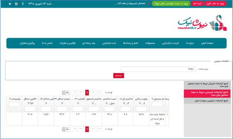The height and width of the screenshot is (139, 233).
Task: Select نتایج آزمایشات فیزیکی side tab
Action: [207, 85]
